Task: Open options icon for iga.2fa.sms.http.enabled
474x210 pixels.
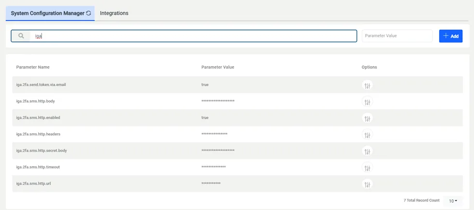Action: (367, 118)
